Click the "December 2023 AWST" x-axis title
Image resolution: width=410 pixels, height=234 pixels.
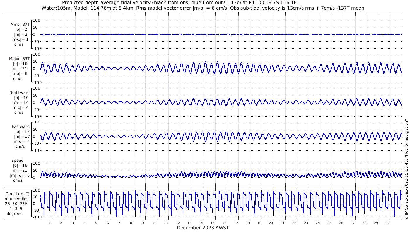point(203,228)
